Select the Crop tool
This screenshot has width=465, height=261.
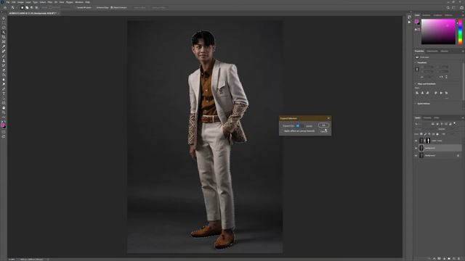pyautogui.click(x=4, y=37)
